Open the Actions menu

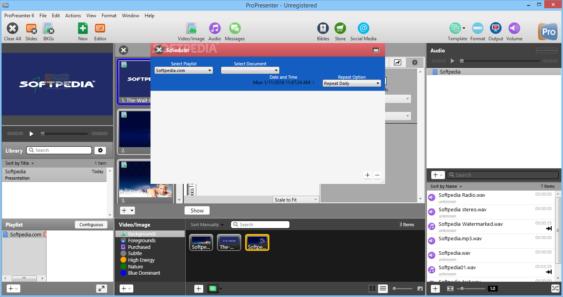tap(73, 16)
